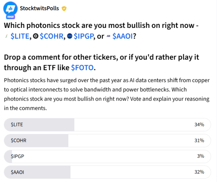Click the EDGE badge under the avatar
The height and width of the screenshot is (182, 217).
pyautogui.click(x=10, y=17)
